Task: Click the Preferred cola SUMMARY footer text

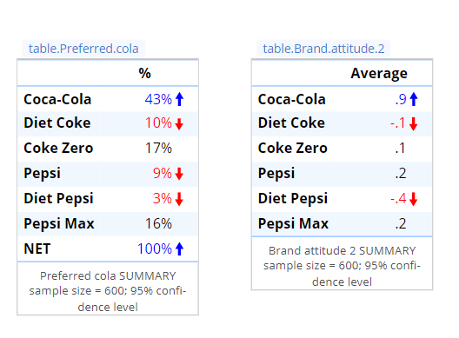Action: click(x=108, y=275)
